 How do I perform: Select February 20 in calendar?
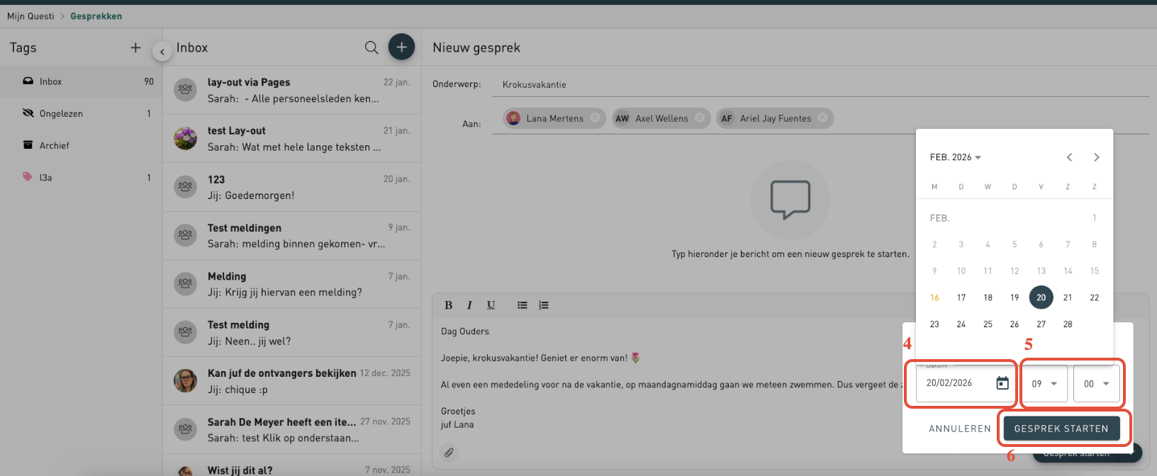[1041, 297]
